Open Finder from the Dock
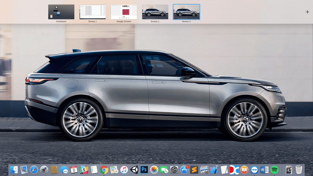 (x=14, y=170)
